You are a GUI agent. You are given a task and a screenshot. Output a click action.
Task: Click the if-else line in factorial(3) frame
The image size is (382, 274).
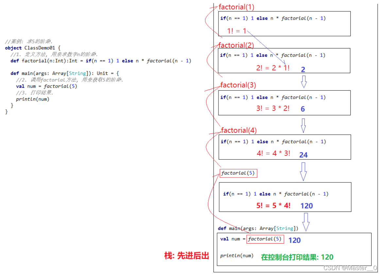[273, 97]
